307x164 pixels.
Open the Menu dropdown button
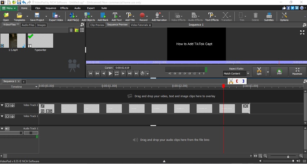9,8
